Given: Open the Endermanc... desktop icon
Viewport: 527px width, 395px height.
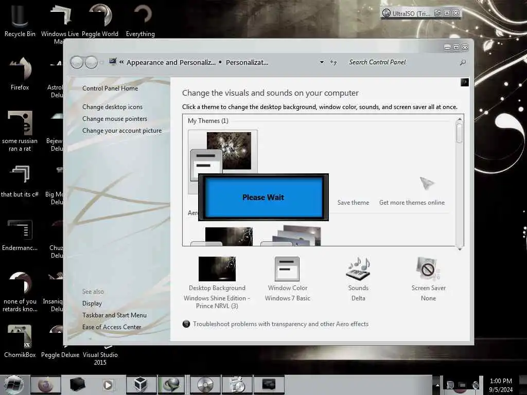Looking at the screenshot, I should pos(20,235).
